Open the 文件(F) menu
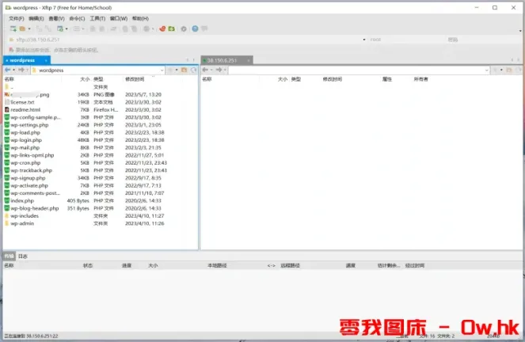 (x=16, y=17)
